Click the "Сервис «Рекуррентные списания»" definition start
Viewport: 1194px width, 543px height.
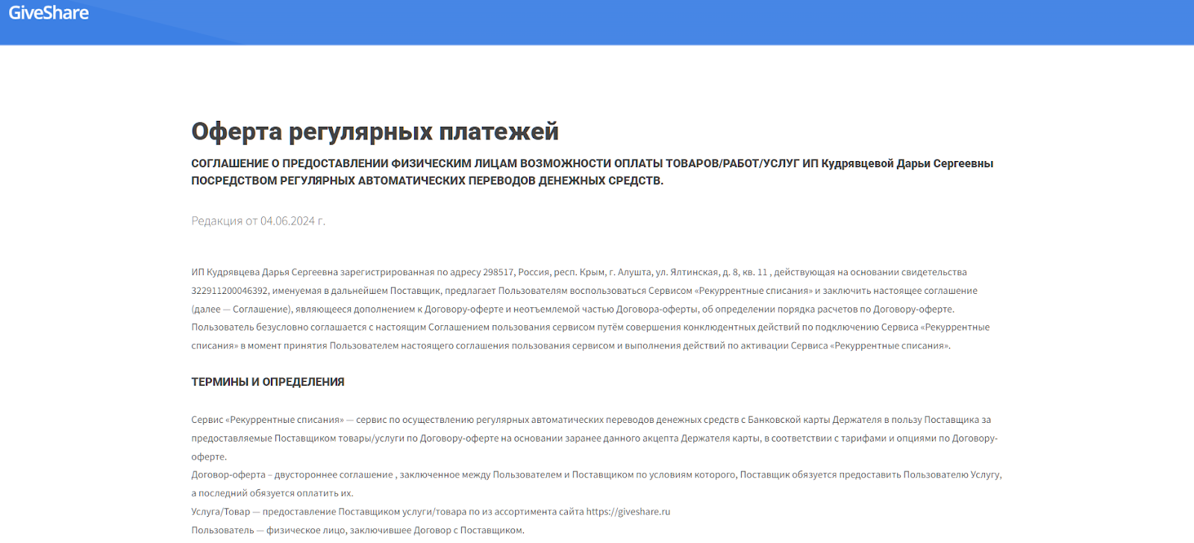click(267, 420)
